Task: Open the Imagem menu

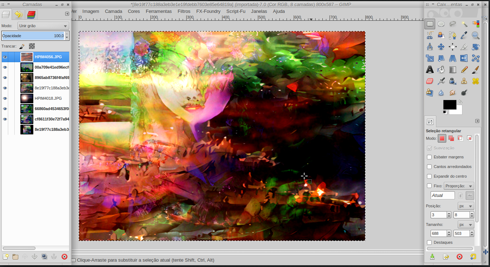Action: pos(91,11)
